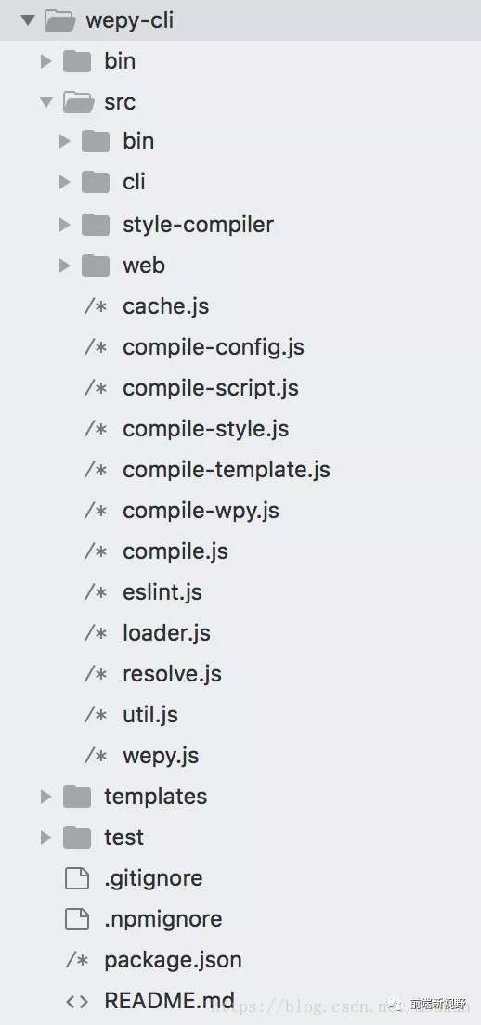Click the file icon beside .npmignore
Viewport: 481px width, 1025px height.
click(77, 919)
